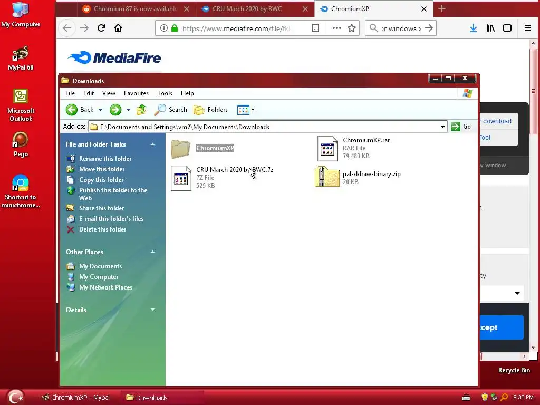The height and width of the screenshot is (405, 540).
Task: Open the Help menu
Action: [187, 93]
